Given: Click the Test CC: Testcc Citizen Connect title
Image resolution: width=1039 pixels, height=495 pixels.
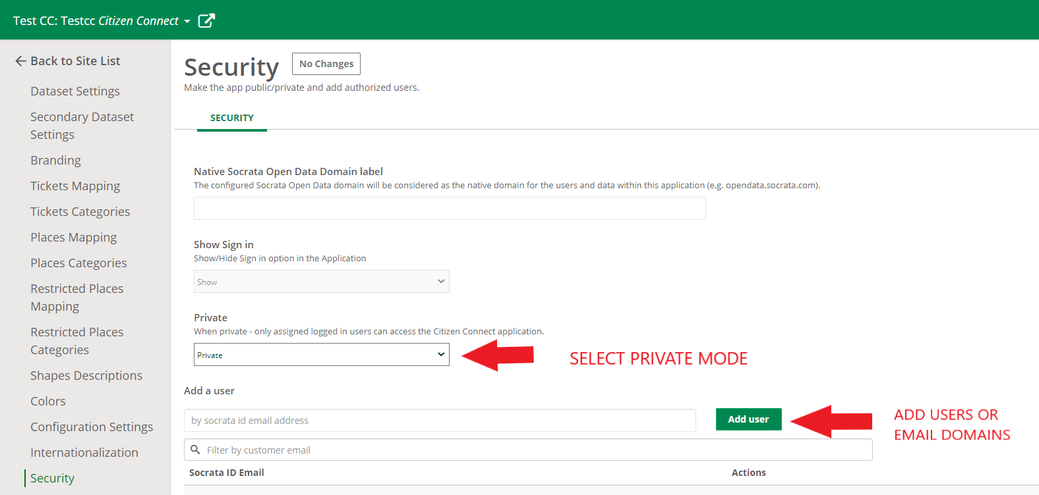Looking at the screenshot, I should click(x=96, y=21).
